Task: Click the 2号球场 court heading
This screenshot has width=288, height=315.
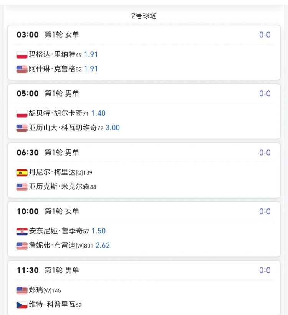Action: [144, 16]
